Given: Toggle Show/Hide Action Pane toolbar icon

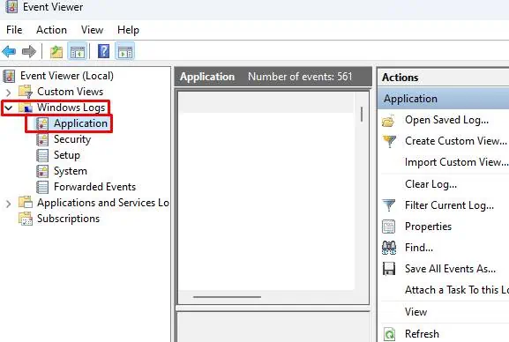Looking at the screenshot, I should tap(125, 52).
